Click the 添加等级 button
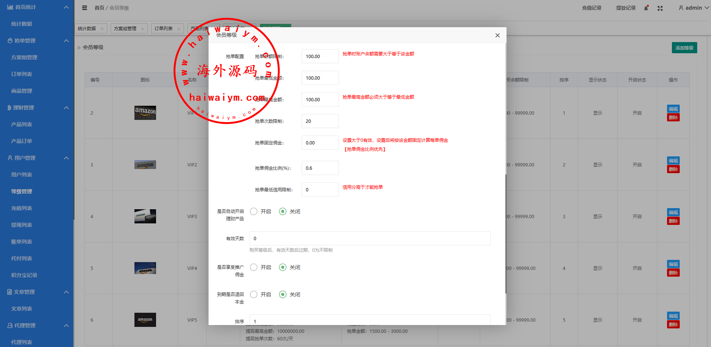The height and width of the screenshot is (347, 711). point(684,48)
